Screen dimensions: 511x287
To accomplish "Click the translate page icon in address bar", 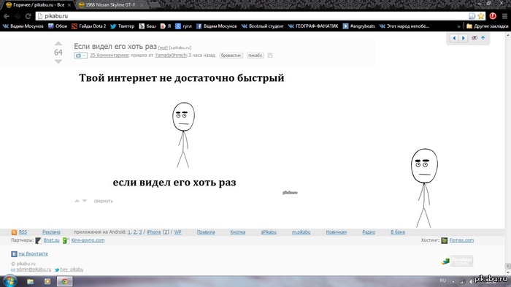I will (472, 16).
